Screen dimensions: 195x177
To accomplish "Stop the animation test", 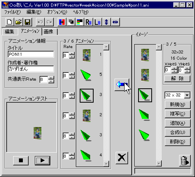I will (x=21, y=160).
